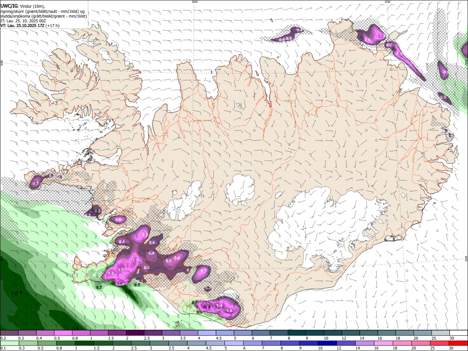The height and width of the screenshot is (351, 468).
Task: Click the '0.2' label in upper legend
Action: click(3, 338)
